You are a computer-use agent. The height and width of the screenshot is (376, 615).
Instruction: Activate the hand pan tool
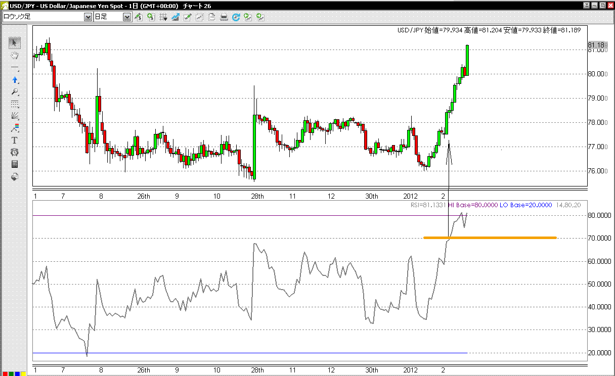(x=15, y=55)
